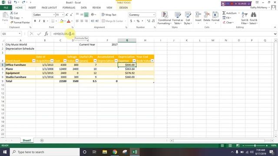This screenshot has height=156, width=278.
Task: Collapse the ribbon with the arrow
Action: click(275, 27)
